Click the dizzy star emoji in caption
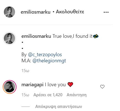 (96, 36)
